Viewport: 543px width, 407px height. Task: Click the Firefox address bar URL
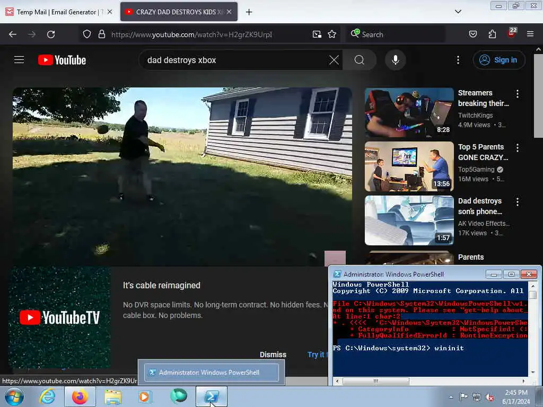(x=191, y=34)
